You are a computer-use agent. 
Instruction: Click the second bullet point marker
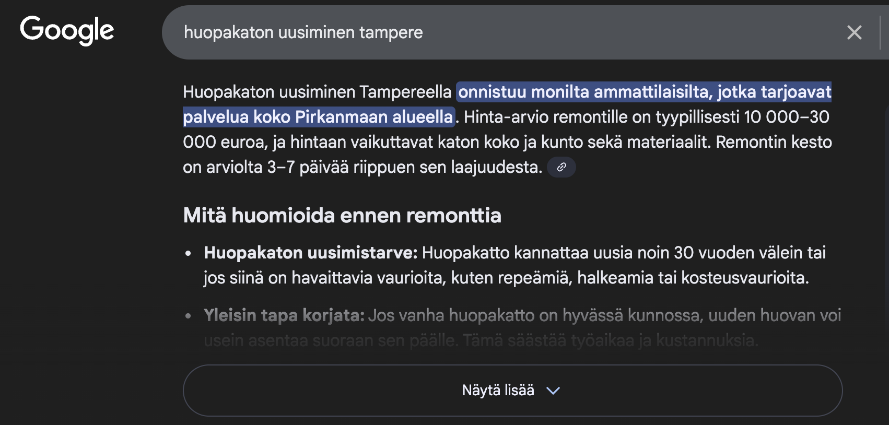[189, 315]
